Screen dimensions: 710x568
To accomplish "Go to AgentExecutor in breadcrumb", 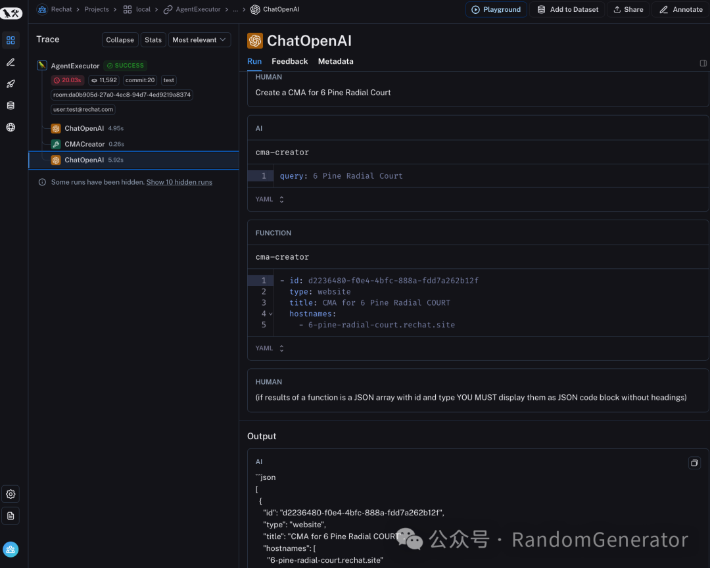I will 198,9.
